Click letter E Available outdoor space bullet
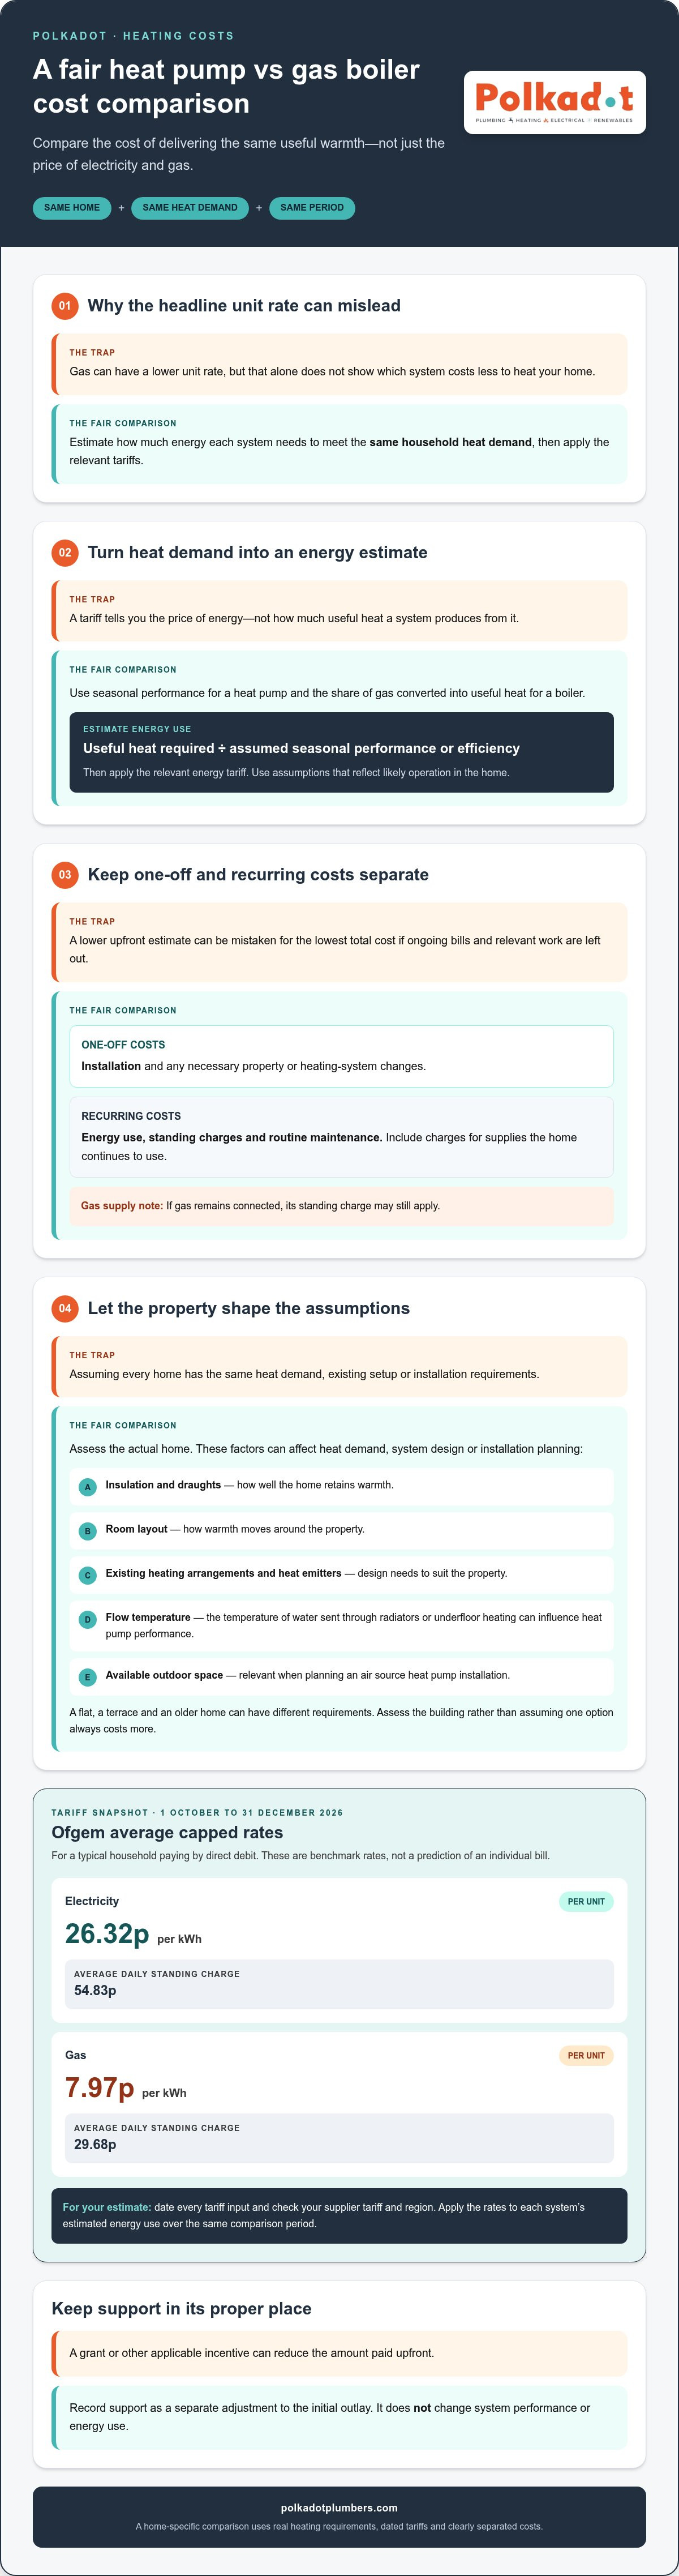 [87, 1677]
